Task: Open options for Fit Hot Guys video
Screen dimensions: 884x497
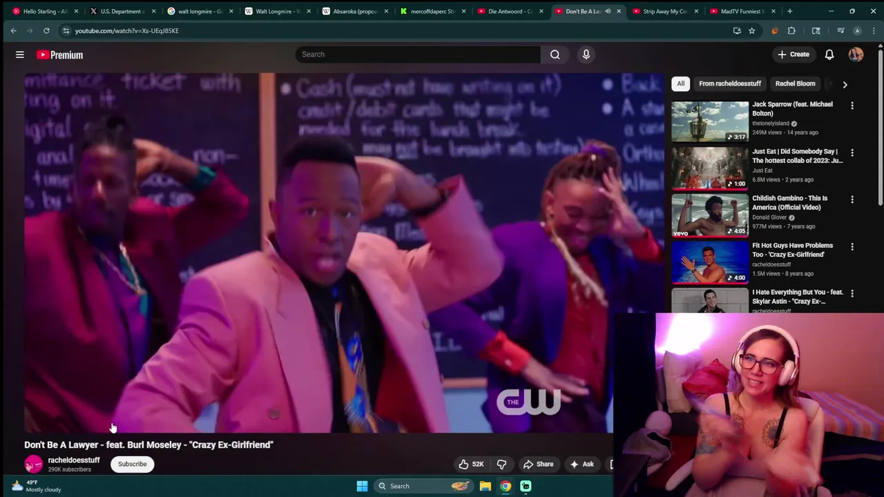Action: click(x=852, y=246)
